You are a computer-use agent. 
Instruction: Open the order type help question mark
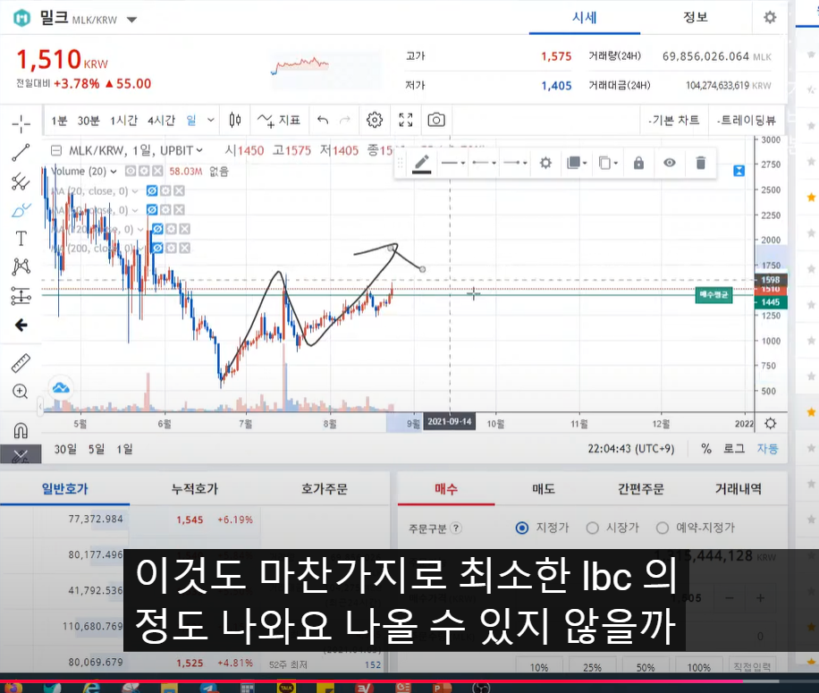(x=455, y=528)
